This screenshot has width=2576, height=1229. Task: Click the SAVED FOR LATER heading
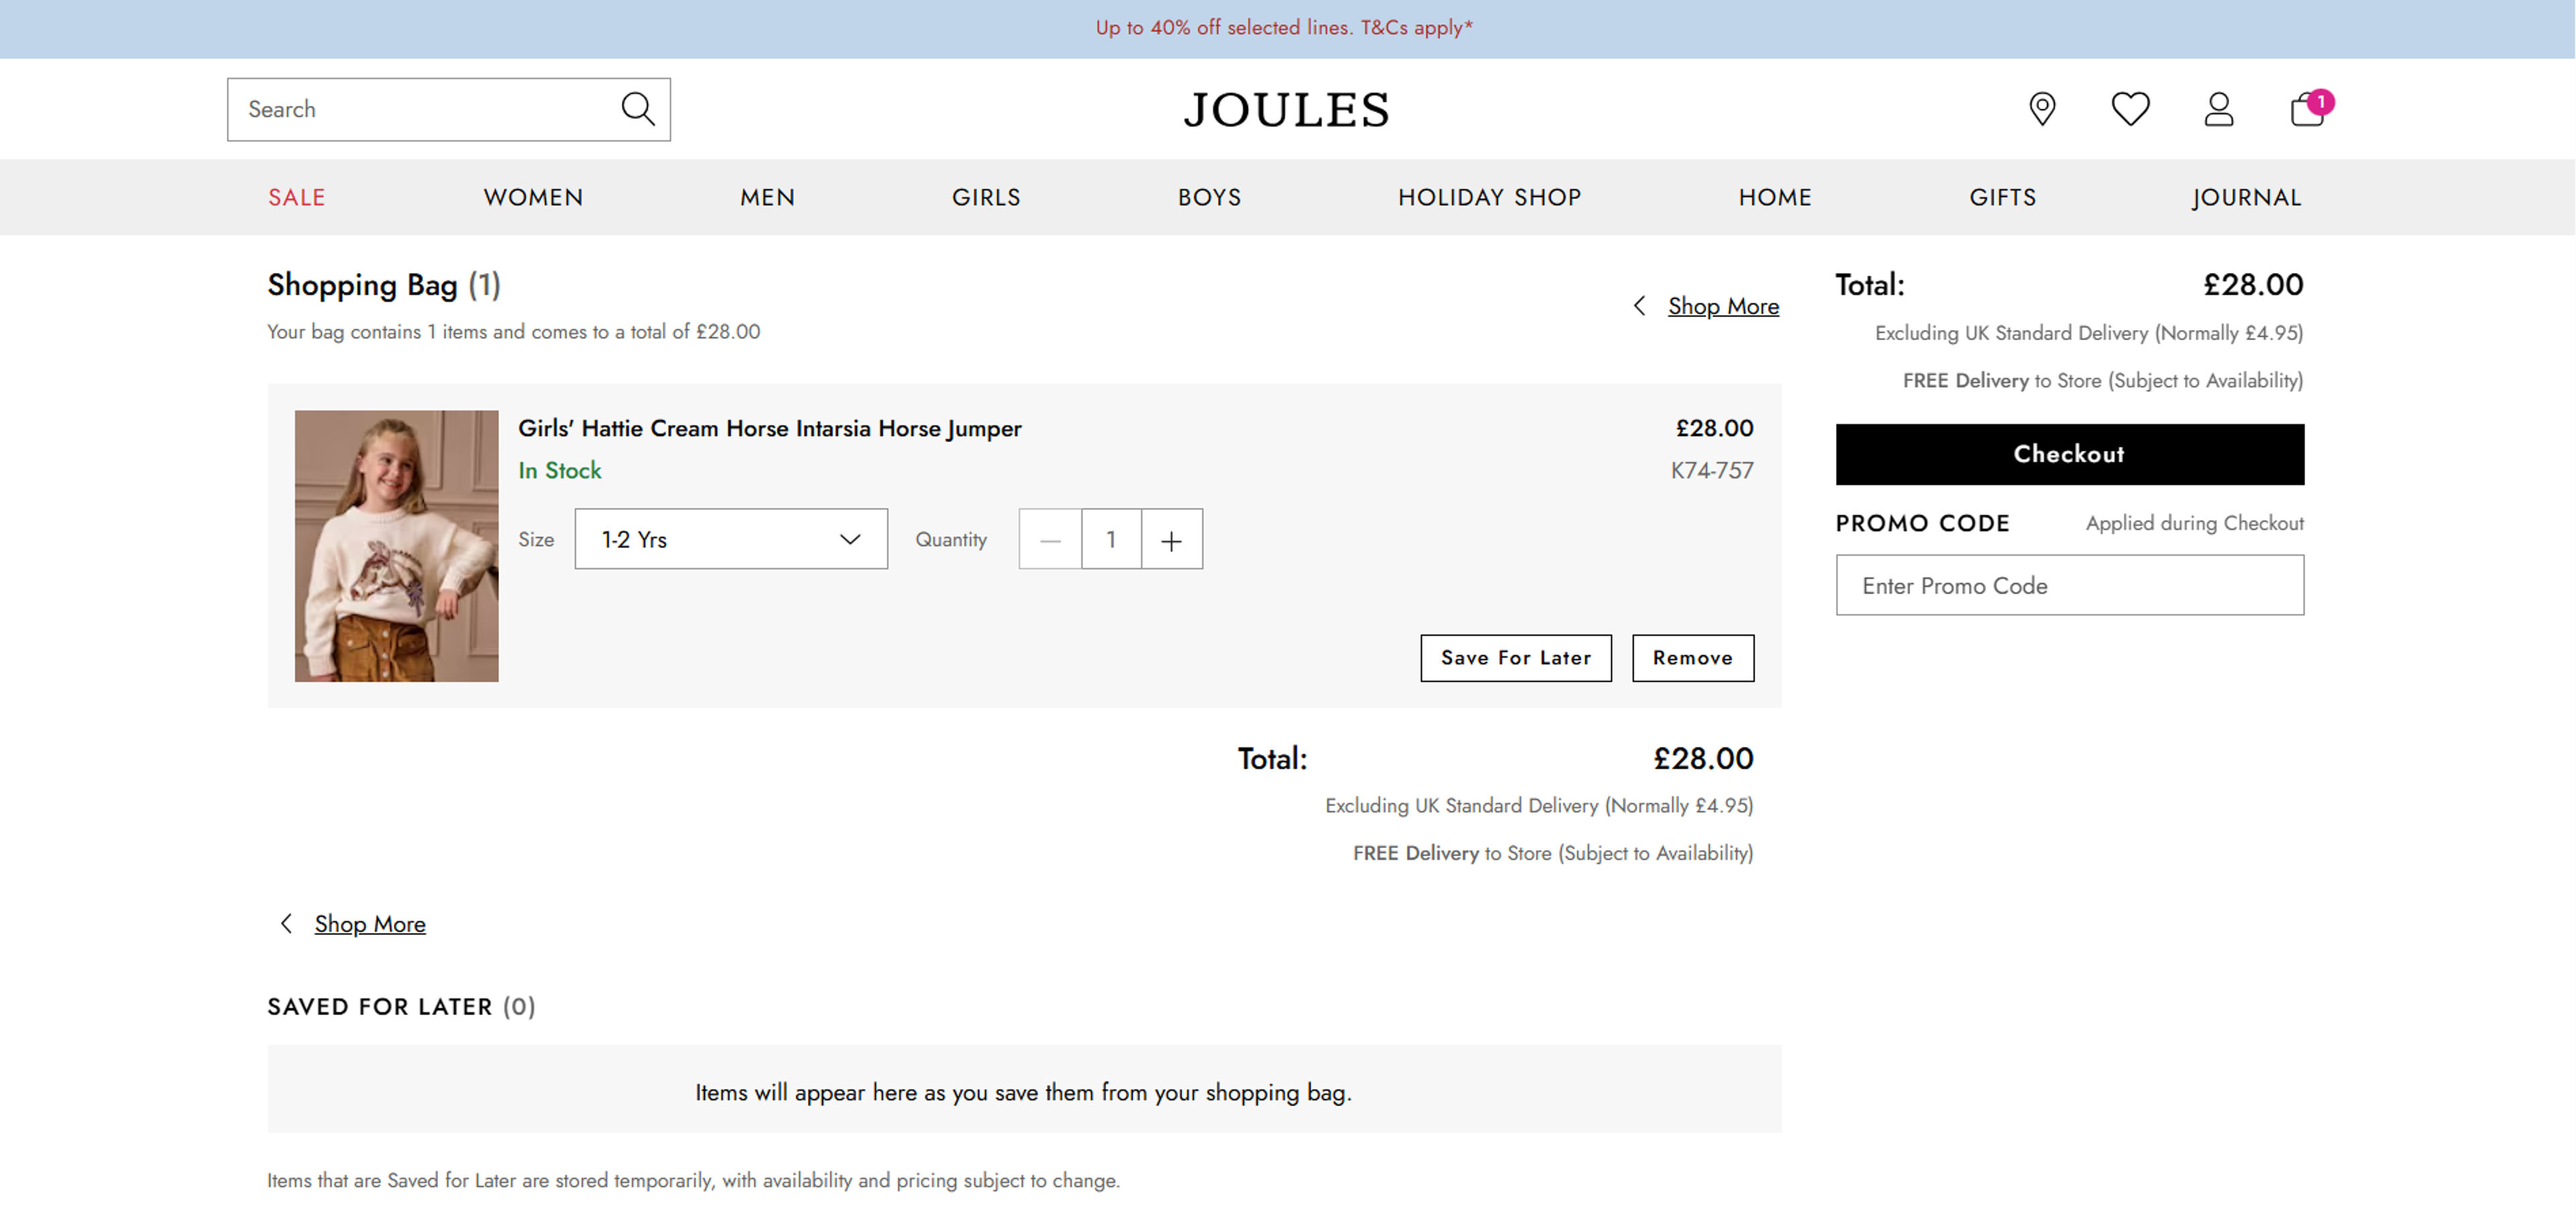(x=401, y=1007)
